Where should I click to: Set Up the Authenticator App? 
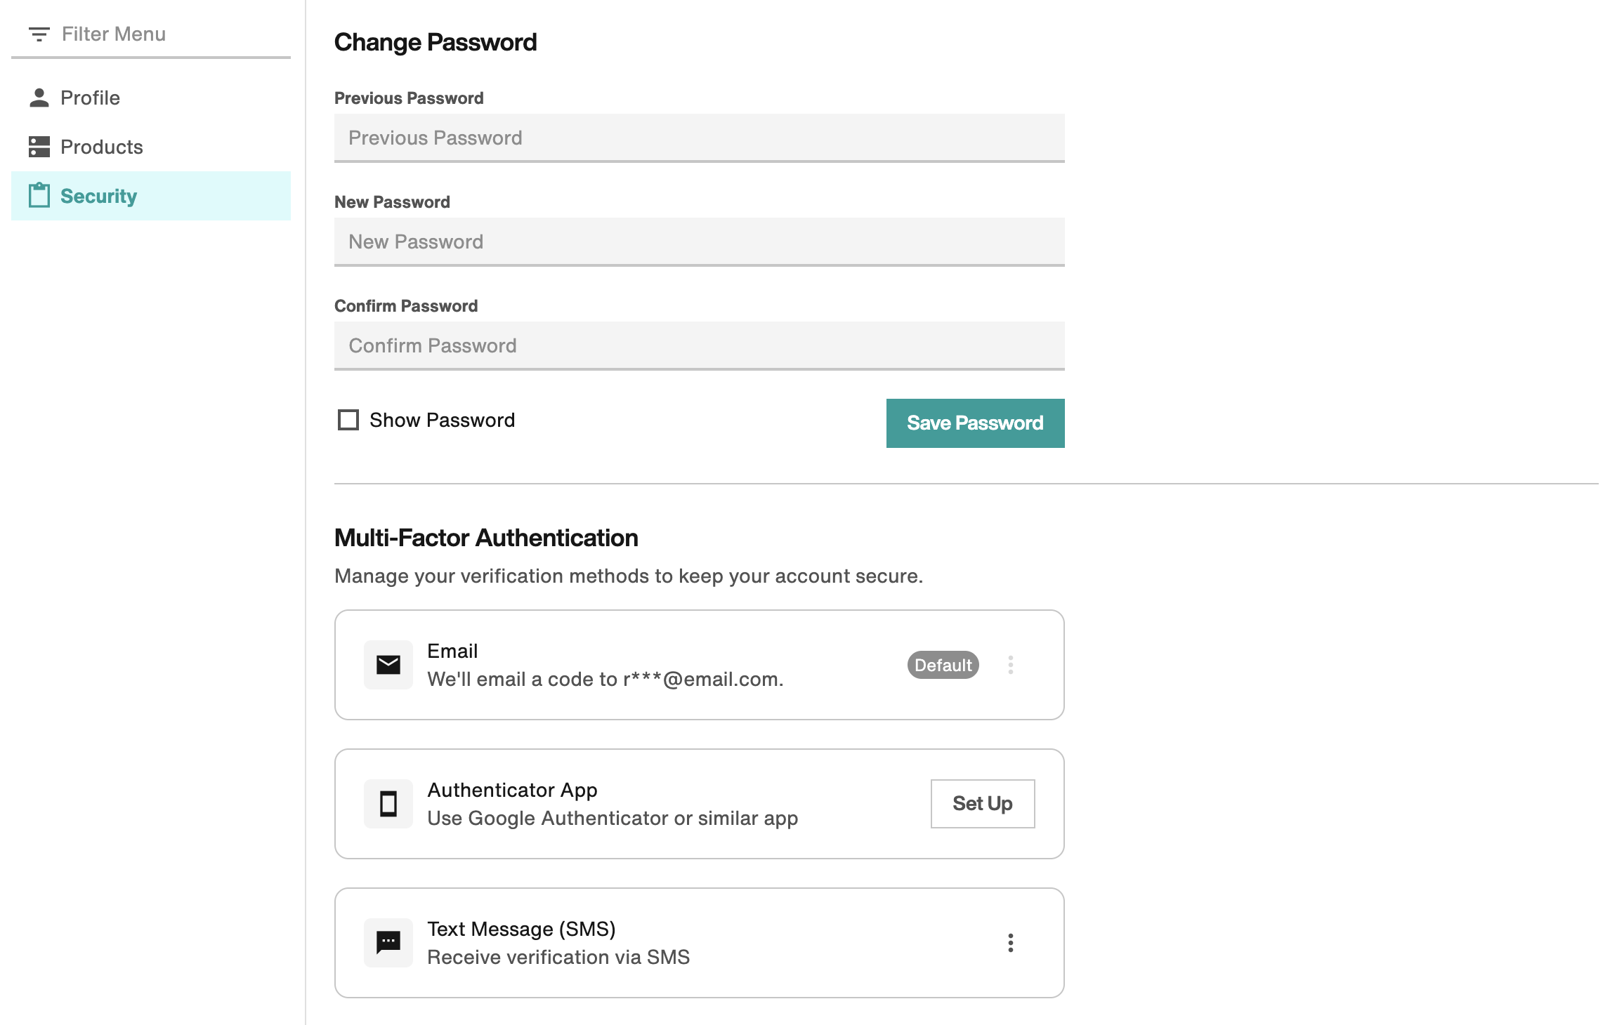click(x=983, y=804)
